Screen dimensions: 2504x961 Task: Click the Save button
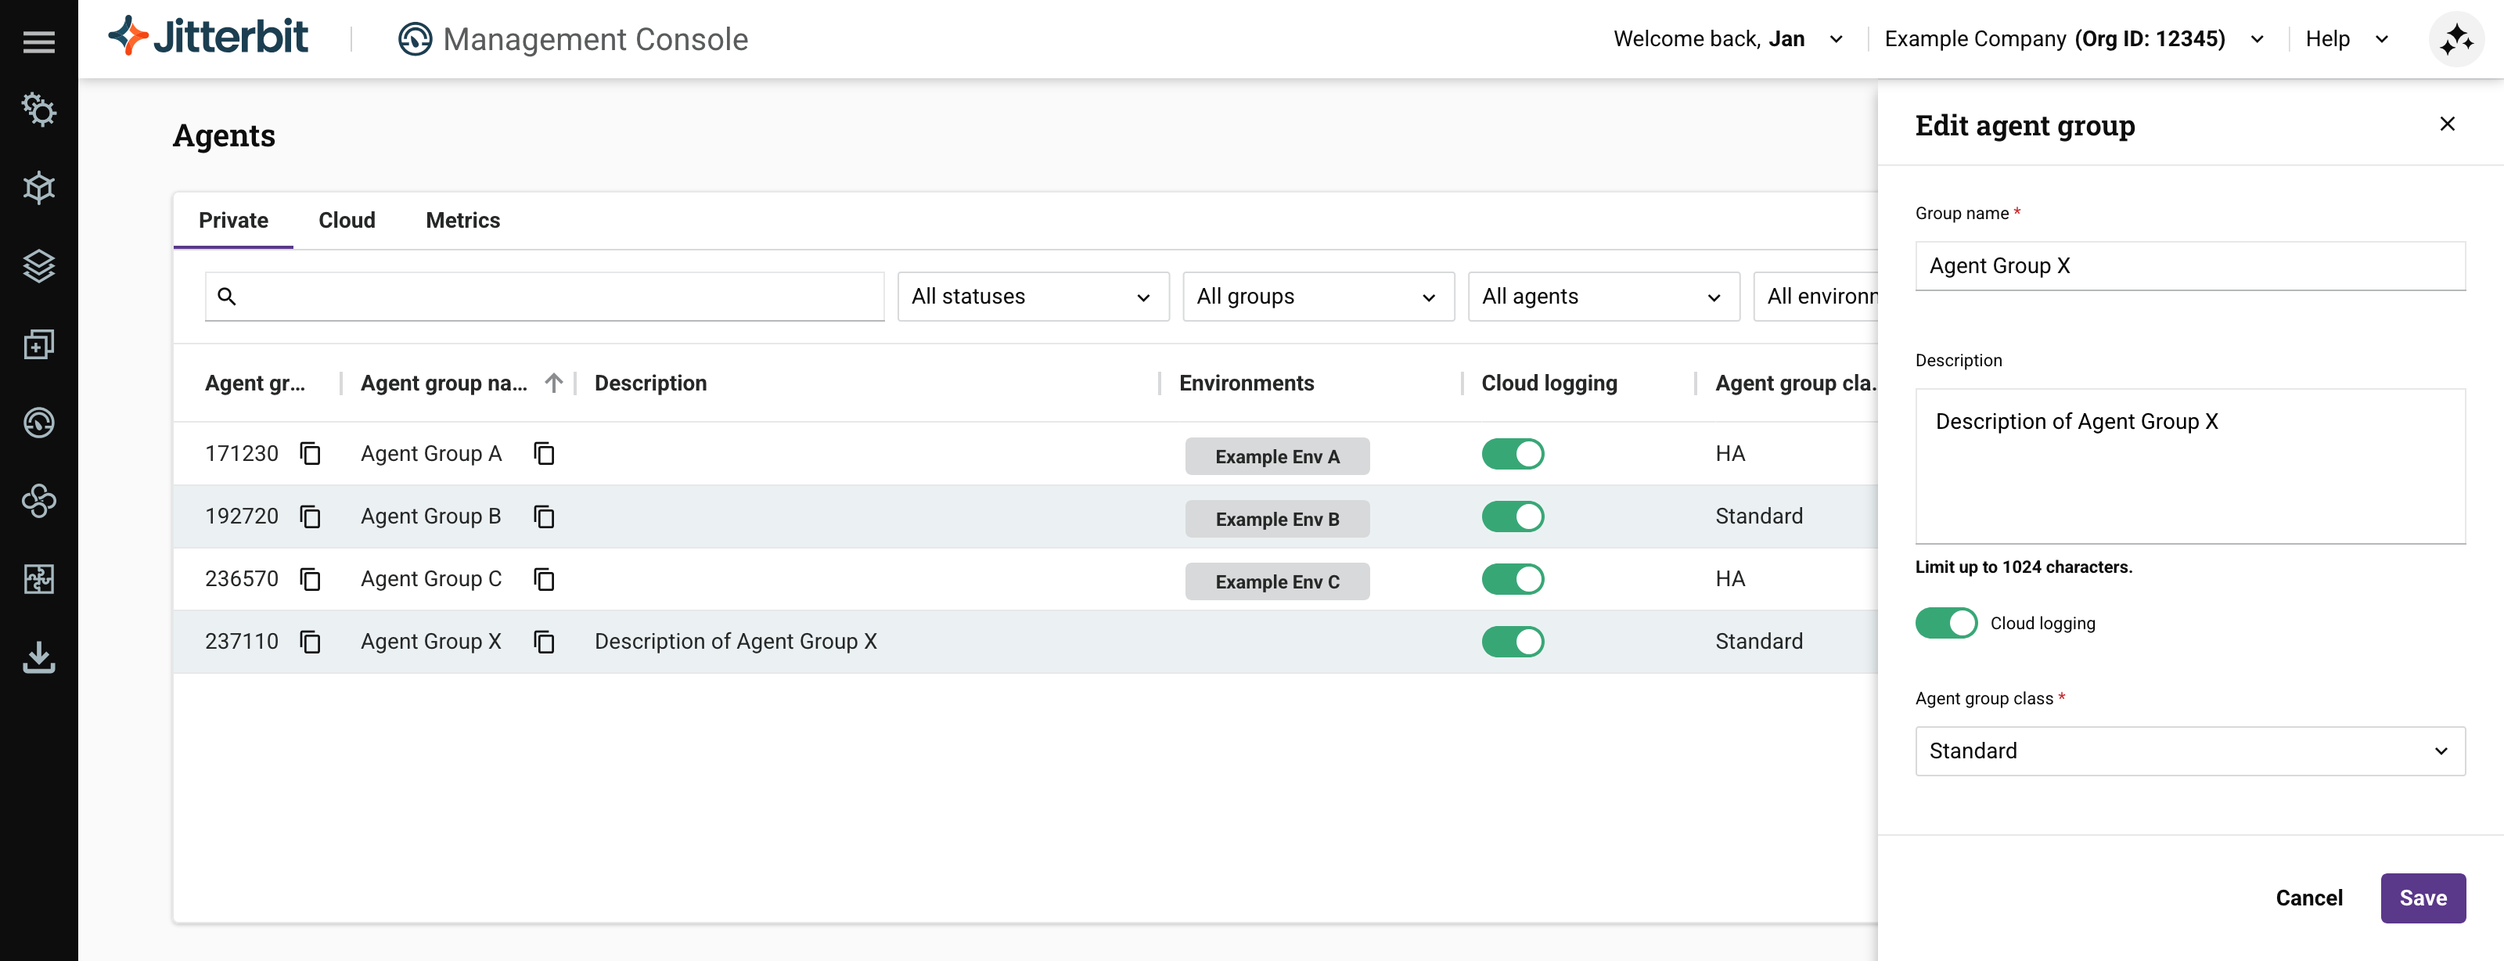pos(2421,898)
